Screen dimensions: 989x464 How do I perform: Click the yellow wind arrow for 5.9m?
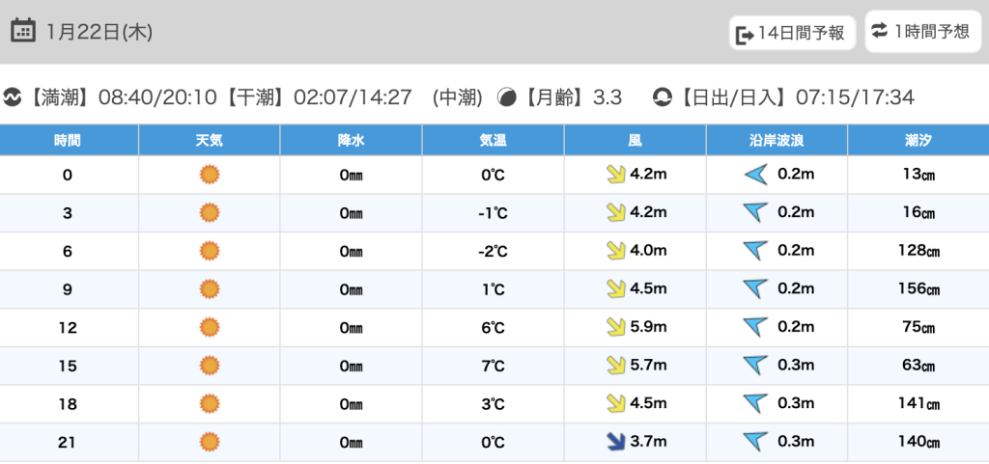614,327
